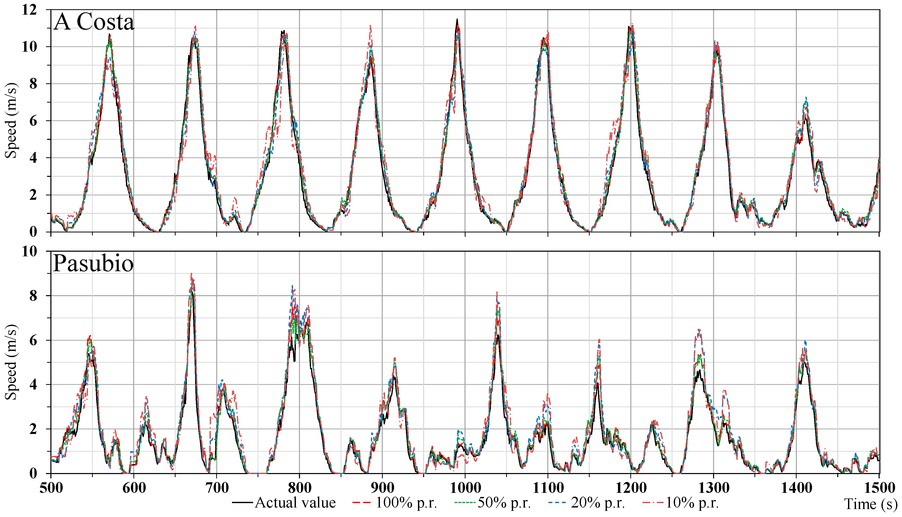The height and width of the screenshot is (517, 902).
Task: Click the x-axis tick label 1300
Action: pos(714,488)
